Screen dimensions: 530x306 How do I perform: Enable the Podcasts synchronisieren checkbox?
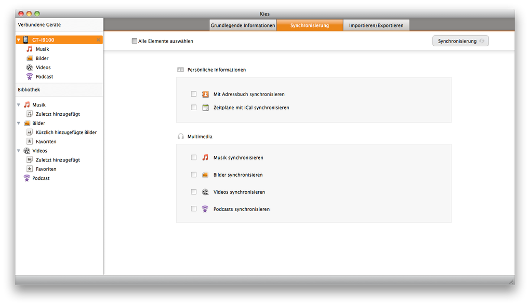point(194,209)
